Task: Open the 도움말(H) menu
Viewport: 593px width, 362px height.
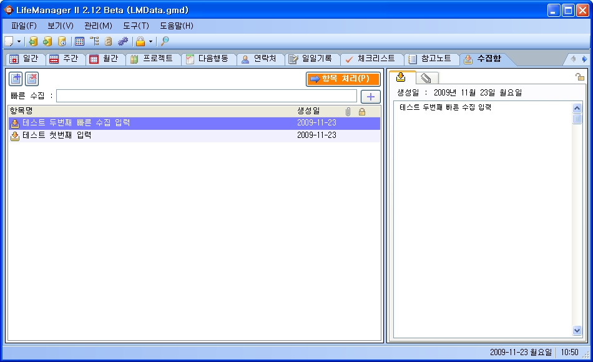Action: click(177, 26)
